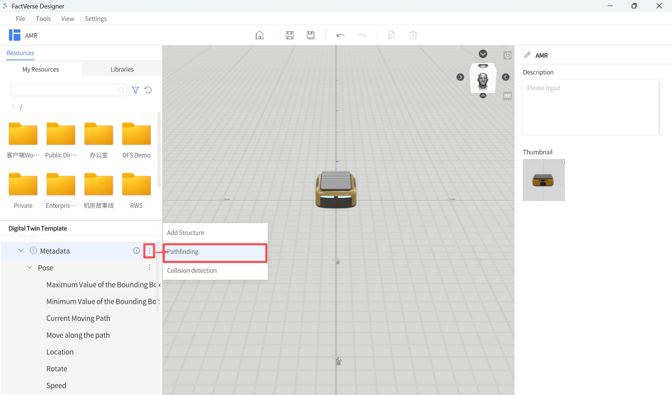Click the Home icon on the toolbar
The image size is (672, 395).
tap(259, 35)
